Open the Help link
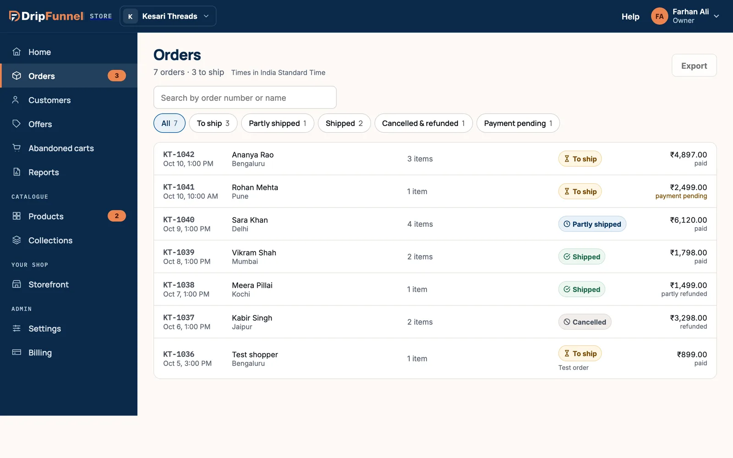 [x=630, y=16]
